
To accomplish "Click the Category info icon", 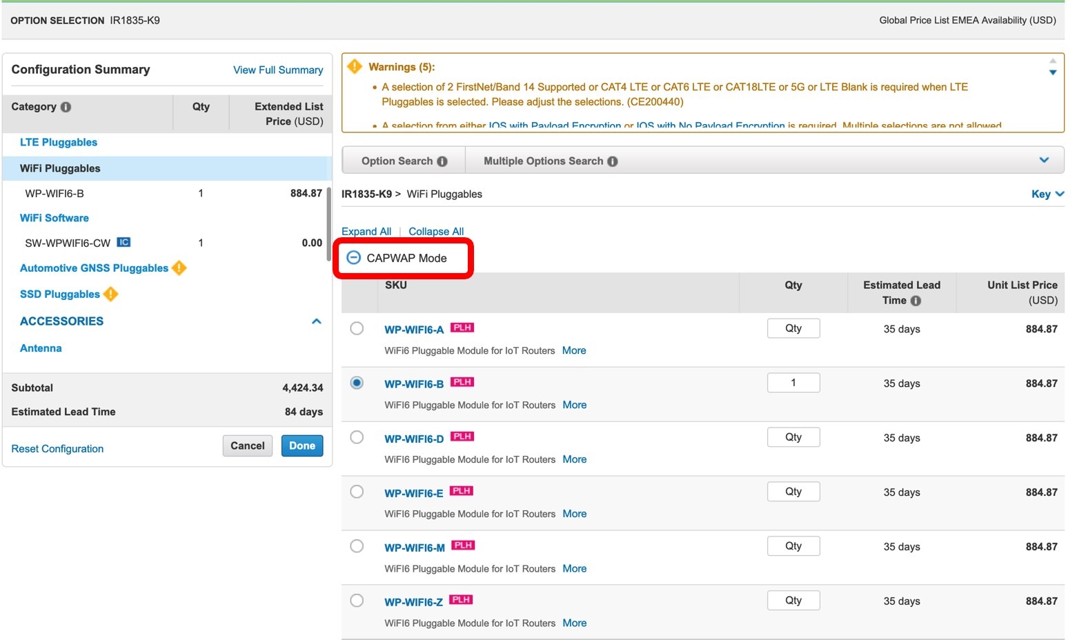I will coord(66,107).
